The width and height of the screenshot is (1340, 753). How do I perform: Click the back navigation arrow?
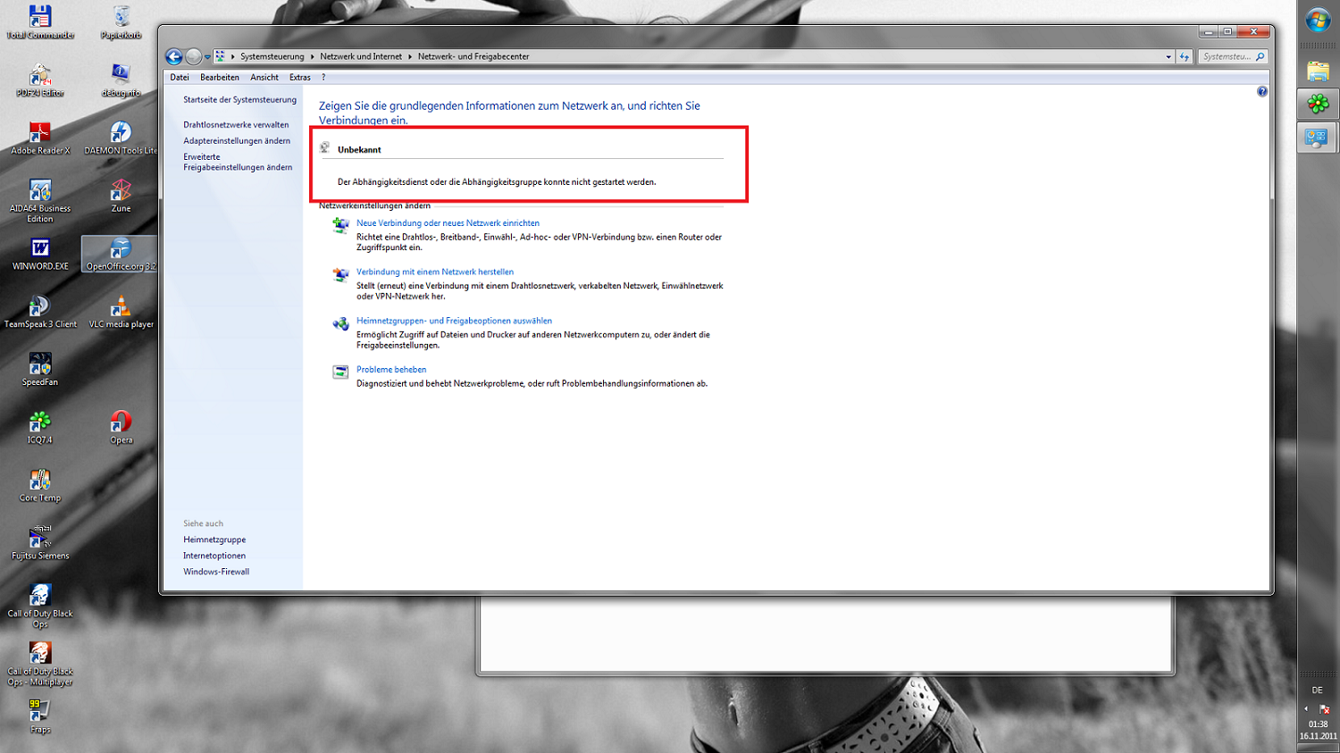174,56
